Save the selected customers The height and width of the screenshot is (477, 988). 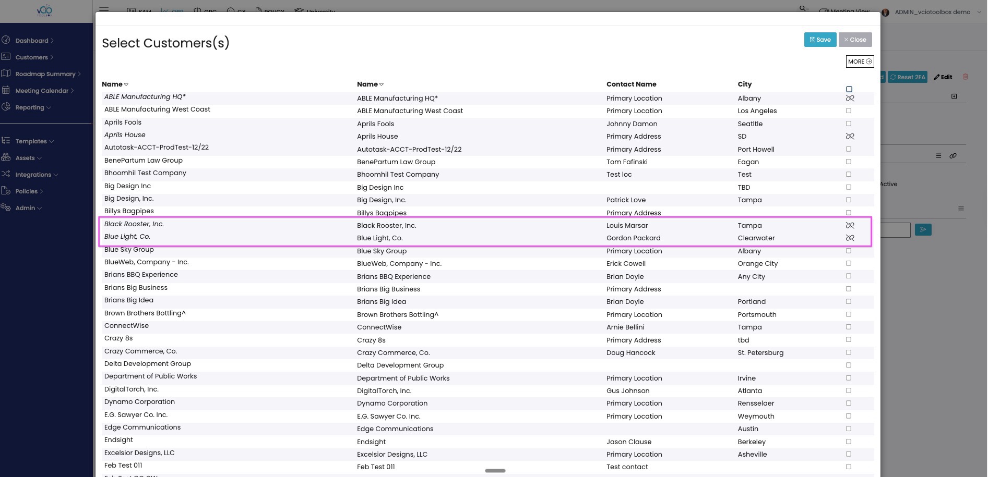tap(820, 40)
